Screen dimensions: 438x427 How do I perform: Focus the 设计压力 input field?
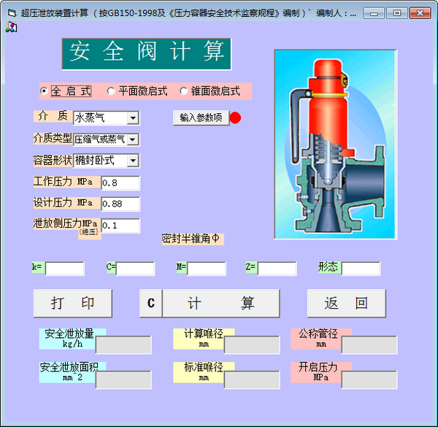coord(120,204)
